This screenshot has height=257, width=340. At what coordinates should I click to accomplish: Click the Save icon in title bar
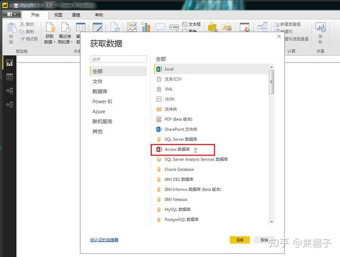pyautogui.click(x=16, y=5)
